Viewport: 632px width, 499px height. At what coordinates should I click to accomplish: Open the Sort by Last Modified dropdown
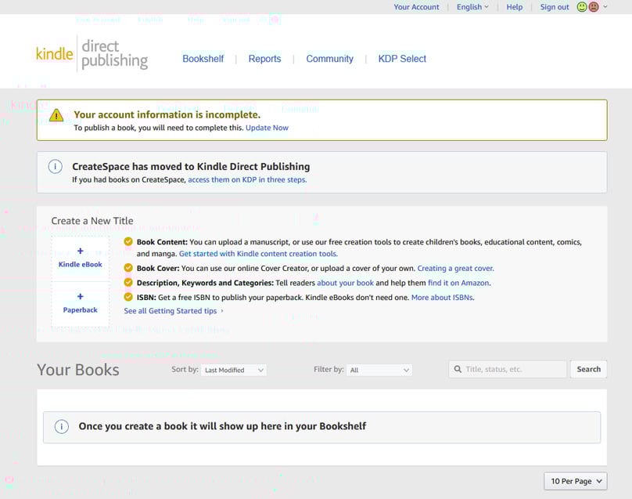point(234,369)
